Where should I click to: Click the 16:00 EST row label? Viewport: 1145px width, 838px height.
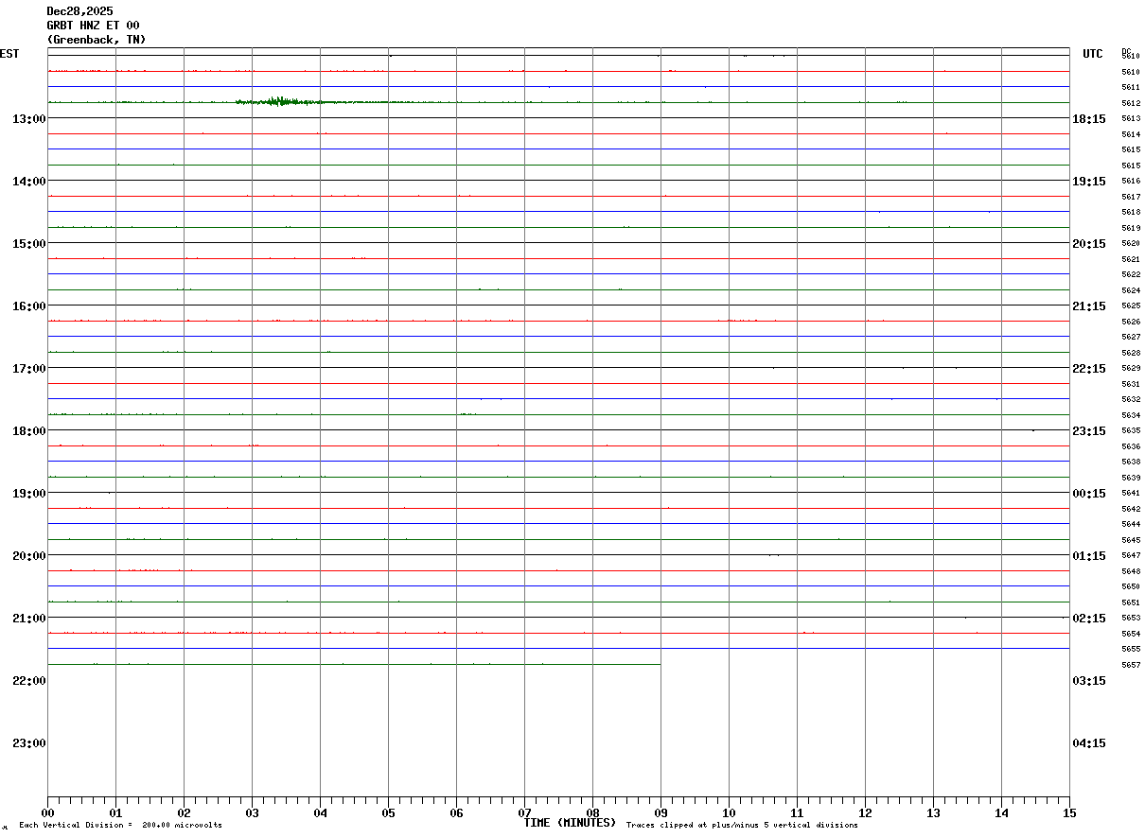pos(29,306)
